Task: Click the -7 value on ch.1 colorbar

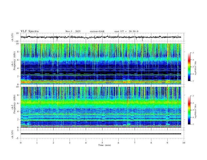Action: pos(193,81)
